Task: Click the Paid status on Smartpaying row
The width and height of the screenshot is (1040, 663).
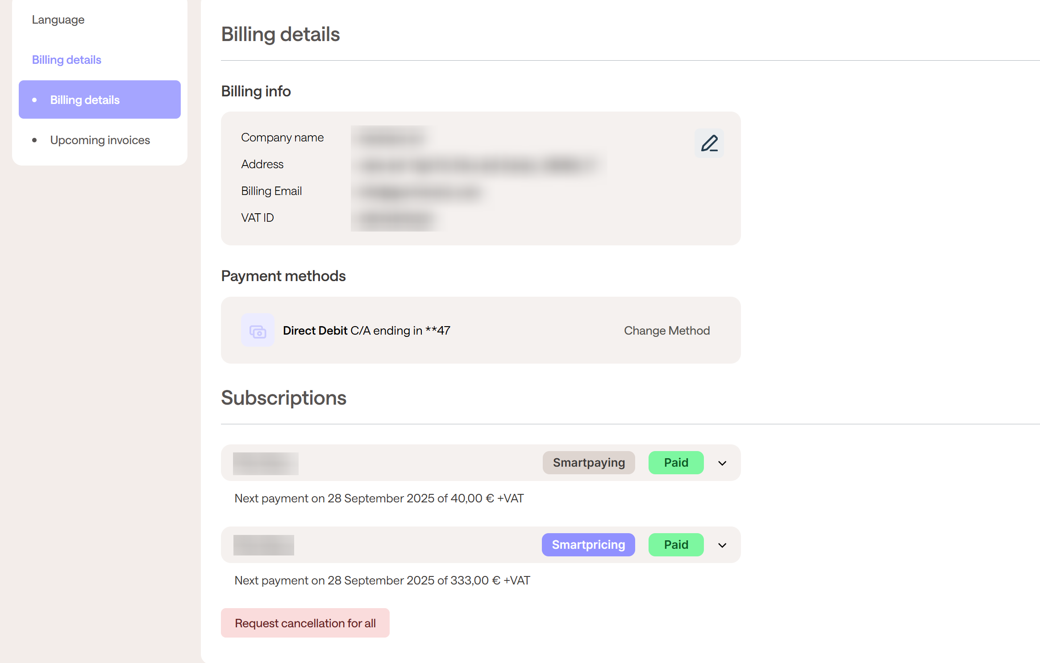Action: [x=676, y=463]
